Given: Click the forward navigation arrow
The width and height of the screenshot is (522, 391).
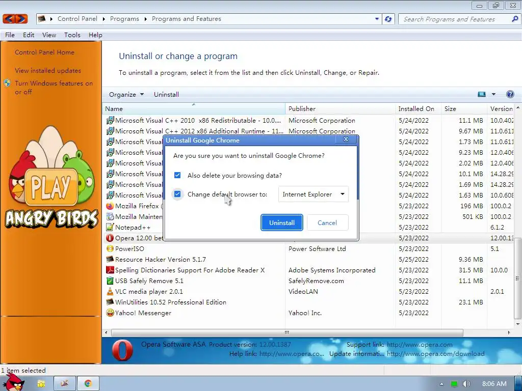Looking at the screenshot, I should 21,19.
